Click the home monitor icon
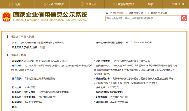Image resolution: width=189 pixels, height=111 pixels. pyautogui.click(x=11, y=4)
